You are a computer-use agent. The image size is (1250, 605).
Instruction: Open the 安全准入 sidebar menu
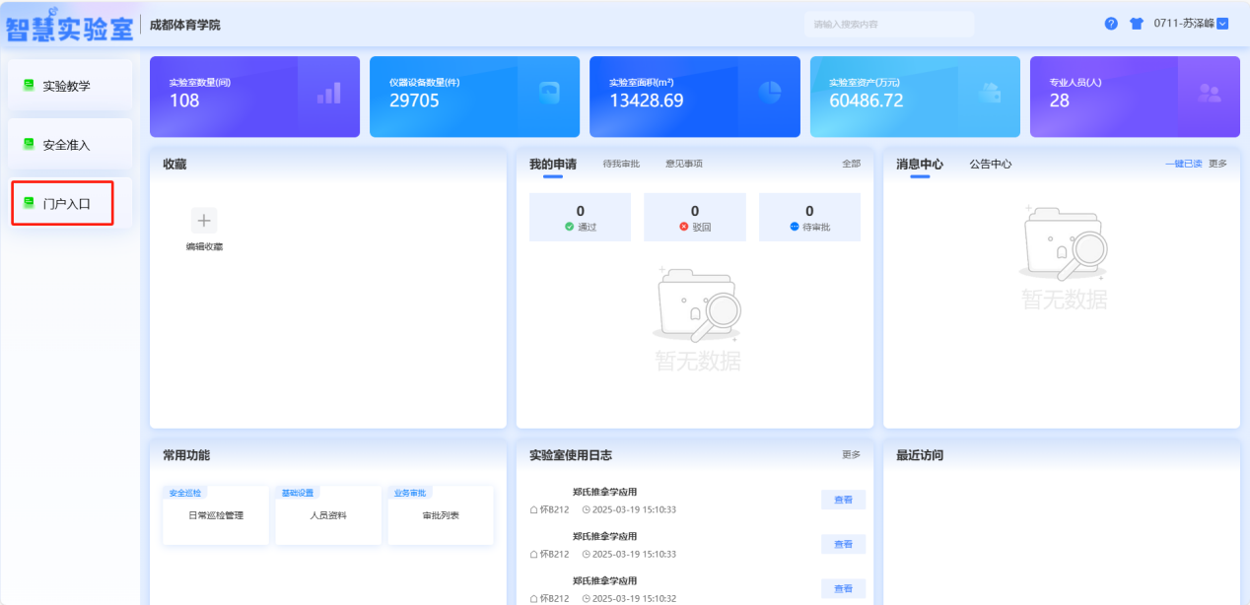[x=66, y=145]
